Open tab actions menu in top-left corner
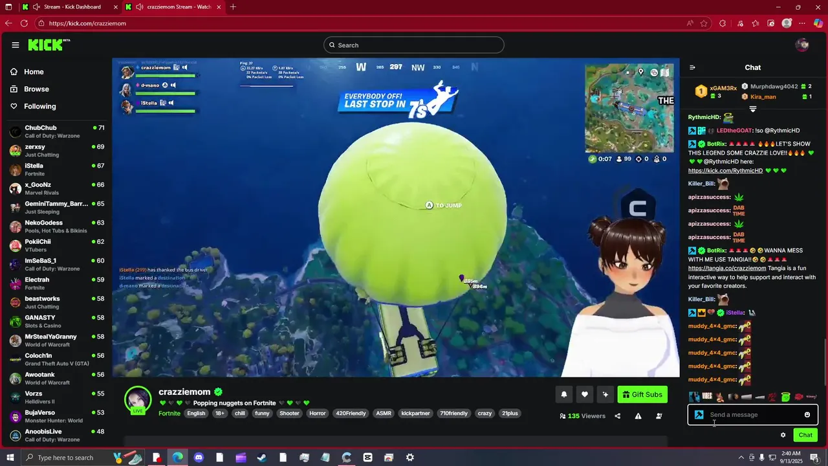The width and height of the screenshot is (828, 466). 8,7
